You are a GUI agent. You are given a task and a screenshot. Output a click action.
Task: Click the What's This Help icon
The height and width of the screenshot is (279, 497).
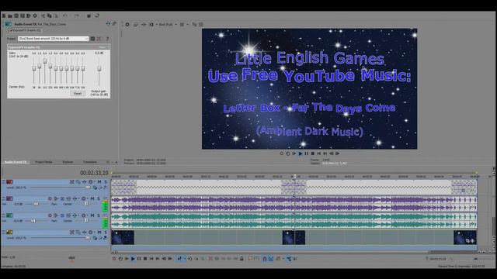tap(97, 15)
